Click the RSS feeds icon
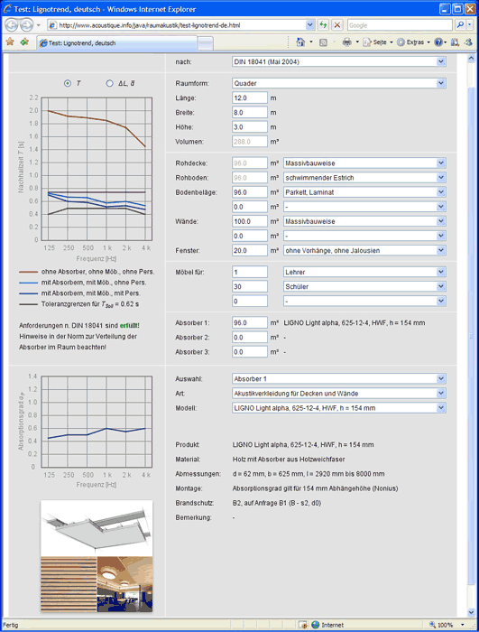479x632 pixels. (x=323, y=42)
